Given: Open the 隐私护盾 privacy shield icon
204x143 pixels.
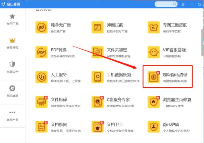Looking at the screenshot, I should point(154,127).
